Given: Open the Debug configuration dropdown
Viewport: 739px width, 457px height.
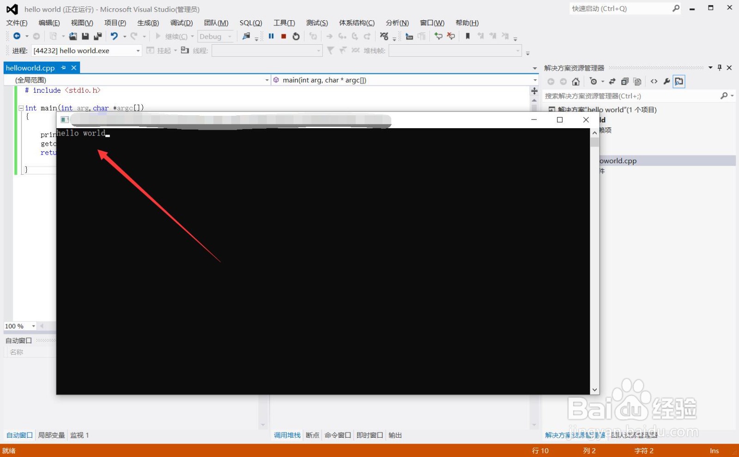Looking at the screenshot, I should pyautogui.click(x=230, y=36).
